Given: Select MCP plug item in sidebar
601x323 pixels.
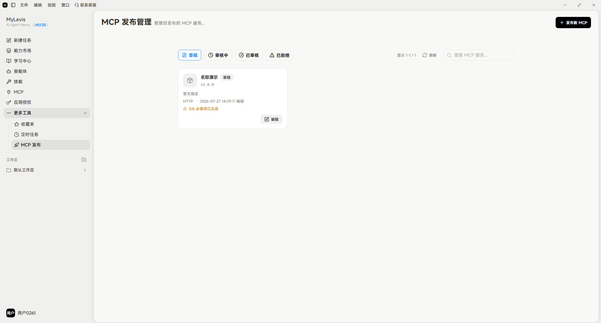Looking at the screenshot, I should pos(47,92).
